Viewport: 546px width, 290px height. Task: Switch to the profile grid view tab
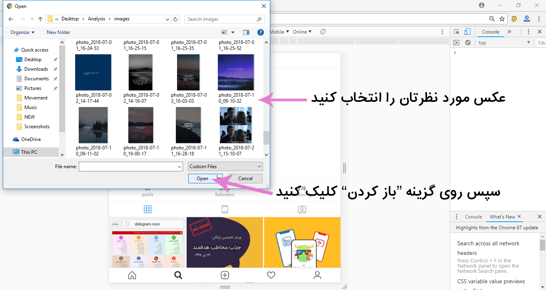[147, 209]
